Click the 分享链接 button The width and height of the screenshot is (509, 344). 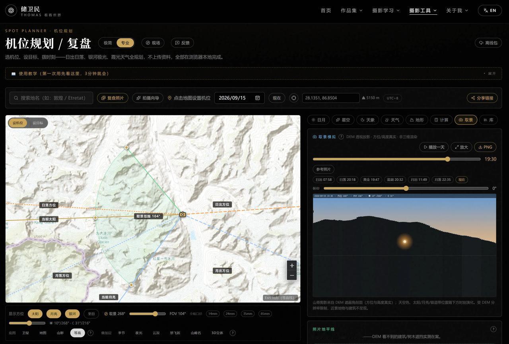click(x=482, y=98)
